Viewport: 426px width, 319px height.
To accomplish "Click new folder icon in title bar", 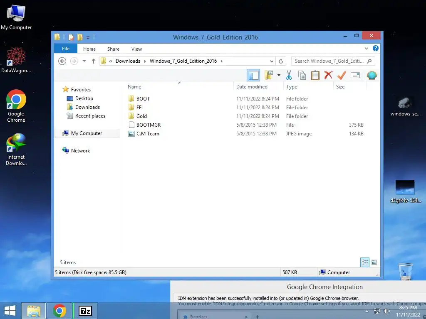I will (x=80, y=37).
